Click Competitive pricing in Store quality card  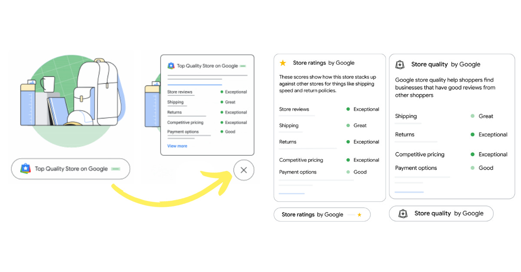(420, 154)
